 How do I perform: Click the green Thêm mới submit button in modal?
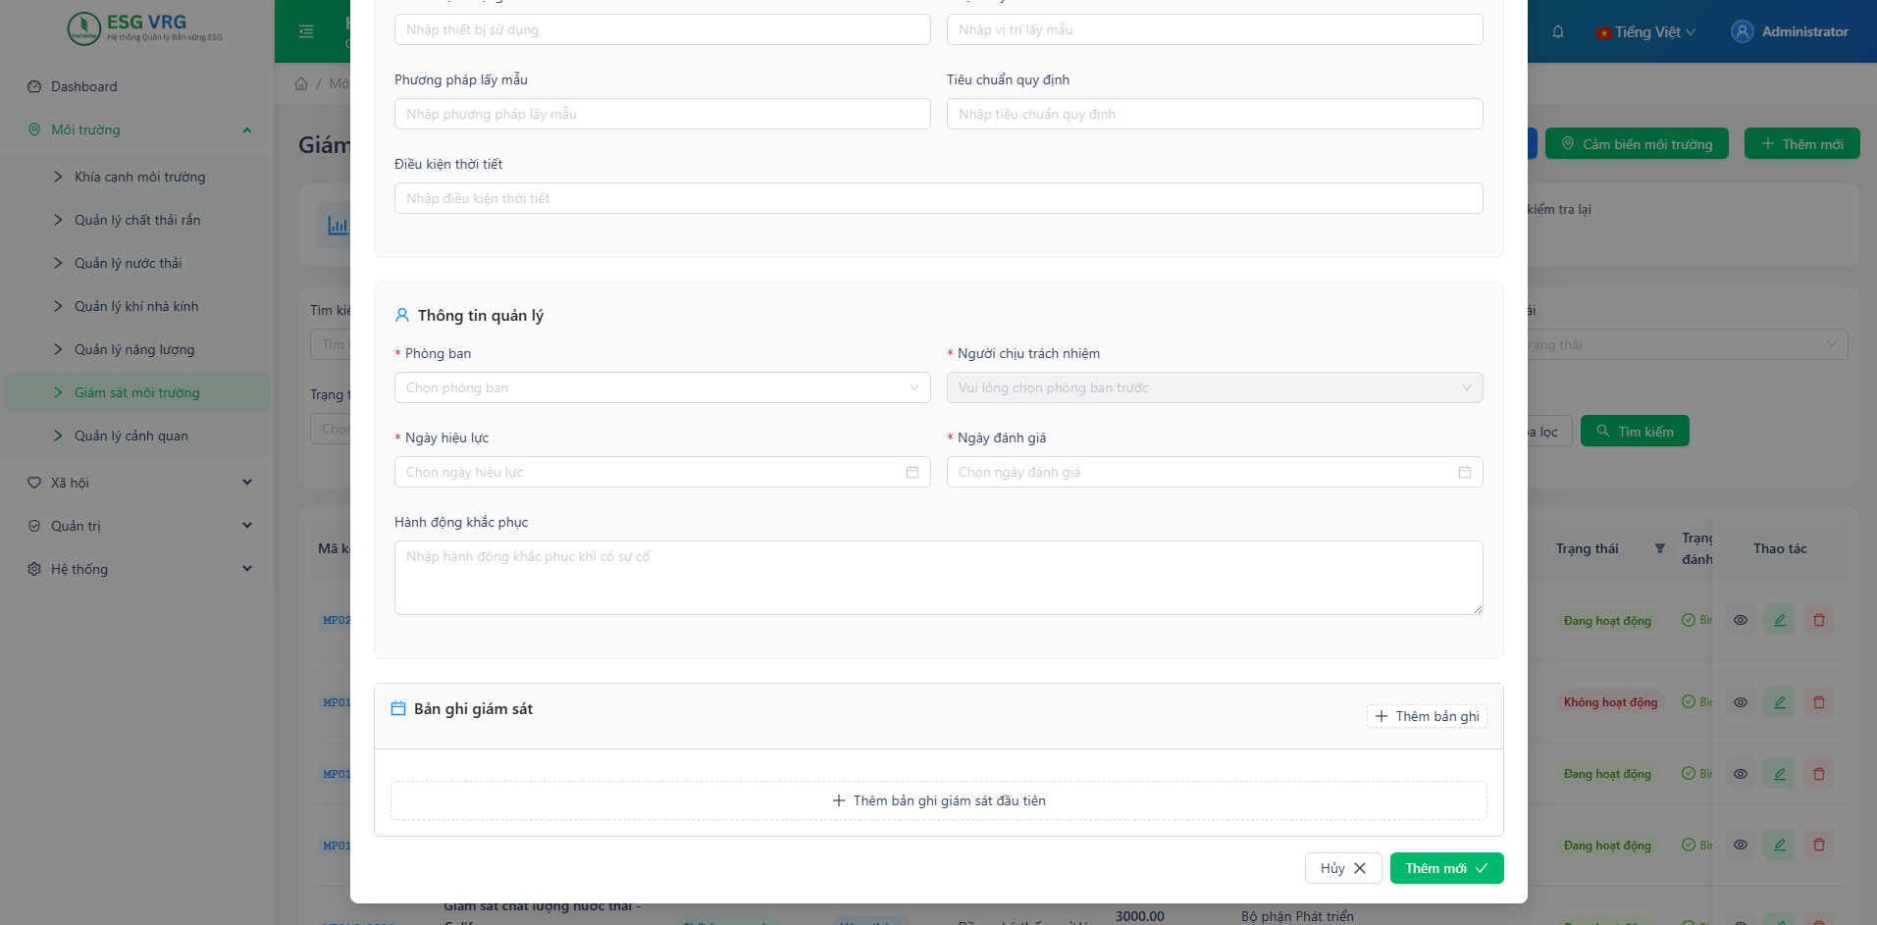click(x=1446, y=868)
